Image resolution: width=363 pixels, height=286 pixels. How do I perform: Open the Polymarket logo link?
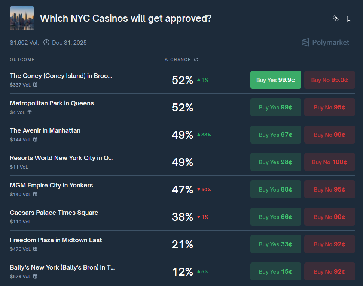pyautogui.click(x=325, y=42)
